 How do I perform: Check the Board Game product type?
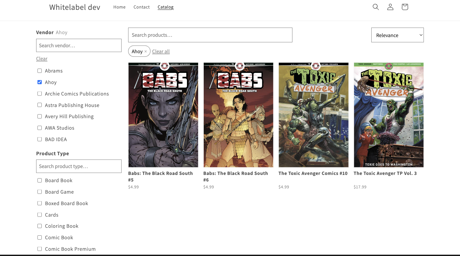point(40,192)
